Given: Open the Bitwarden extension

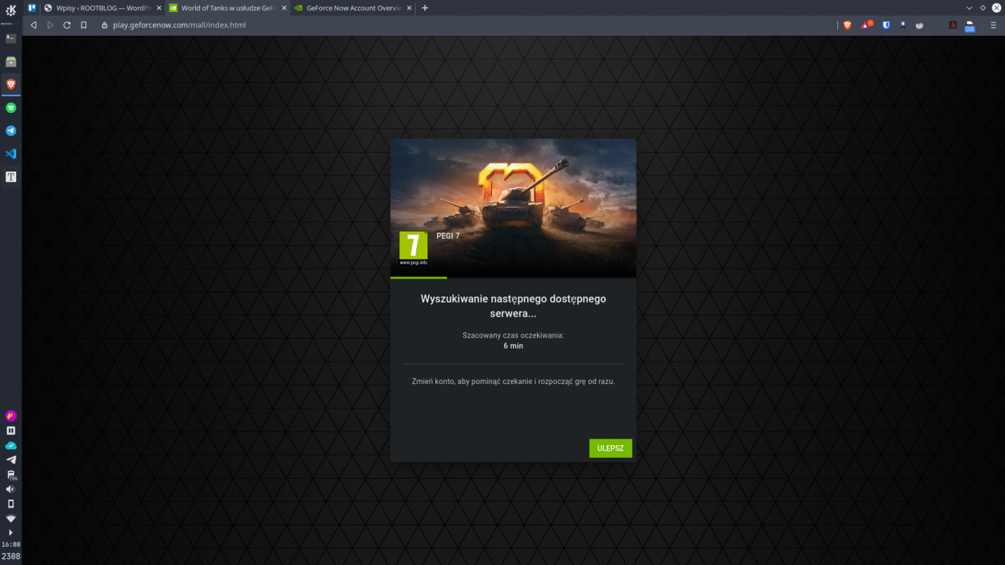Looking at the screenshot, I should coord(887,25).
